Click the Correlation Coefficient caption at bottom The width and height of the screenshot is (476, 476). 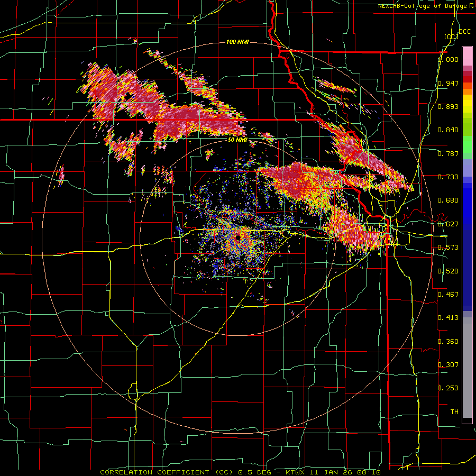[240, 472]
